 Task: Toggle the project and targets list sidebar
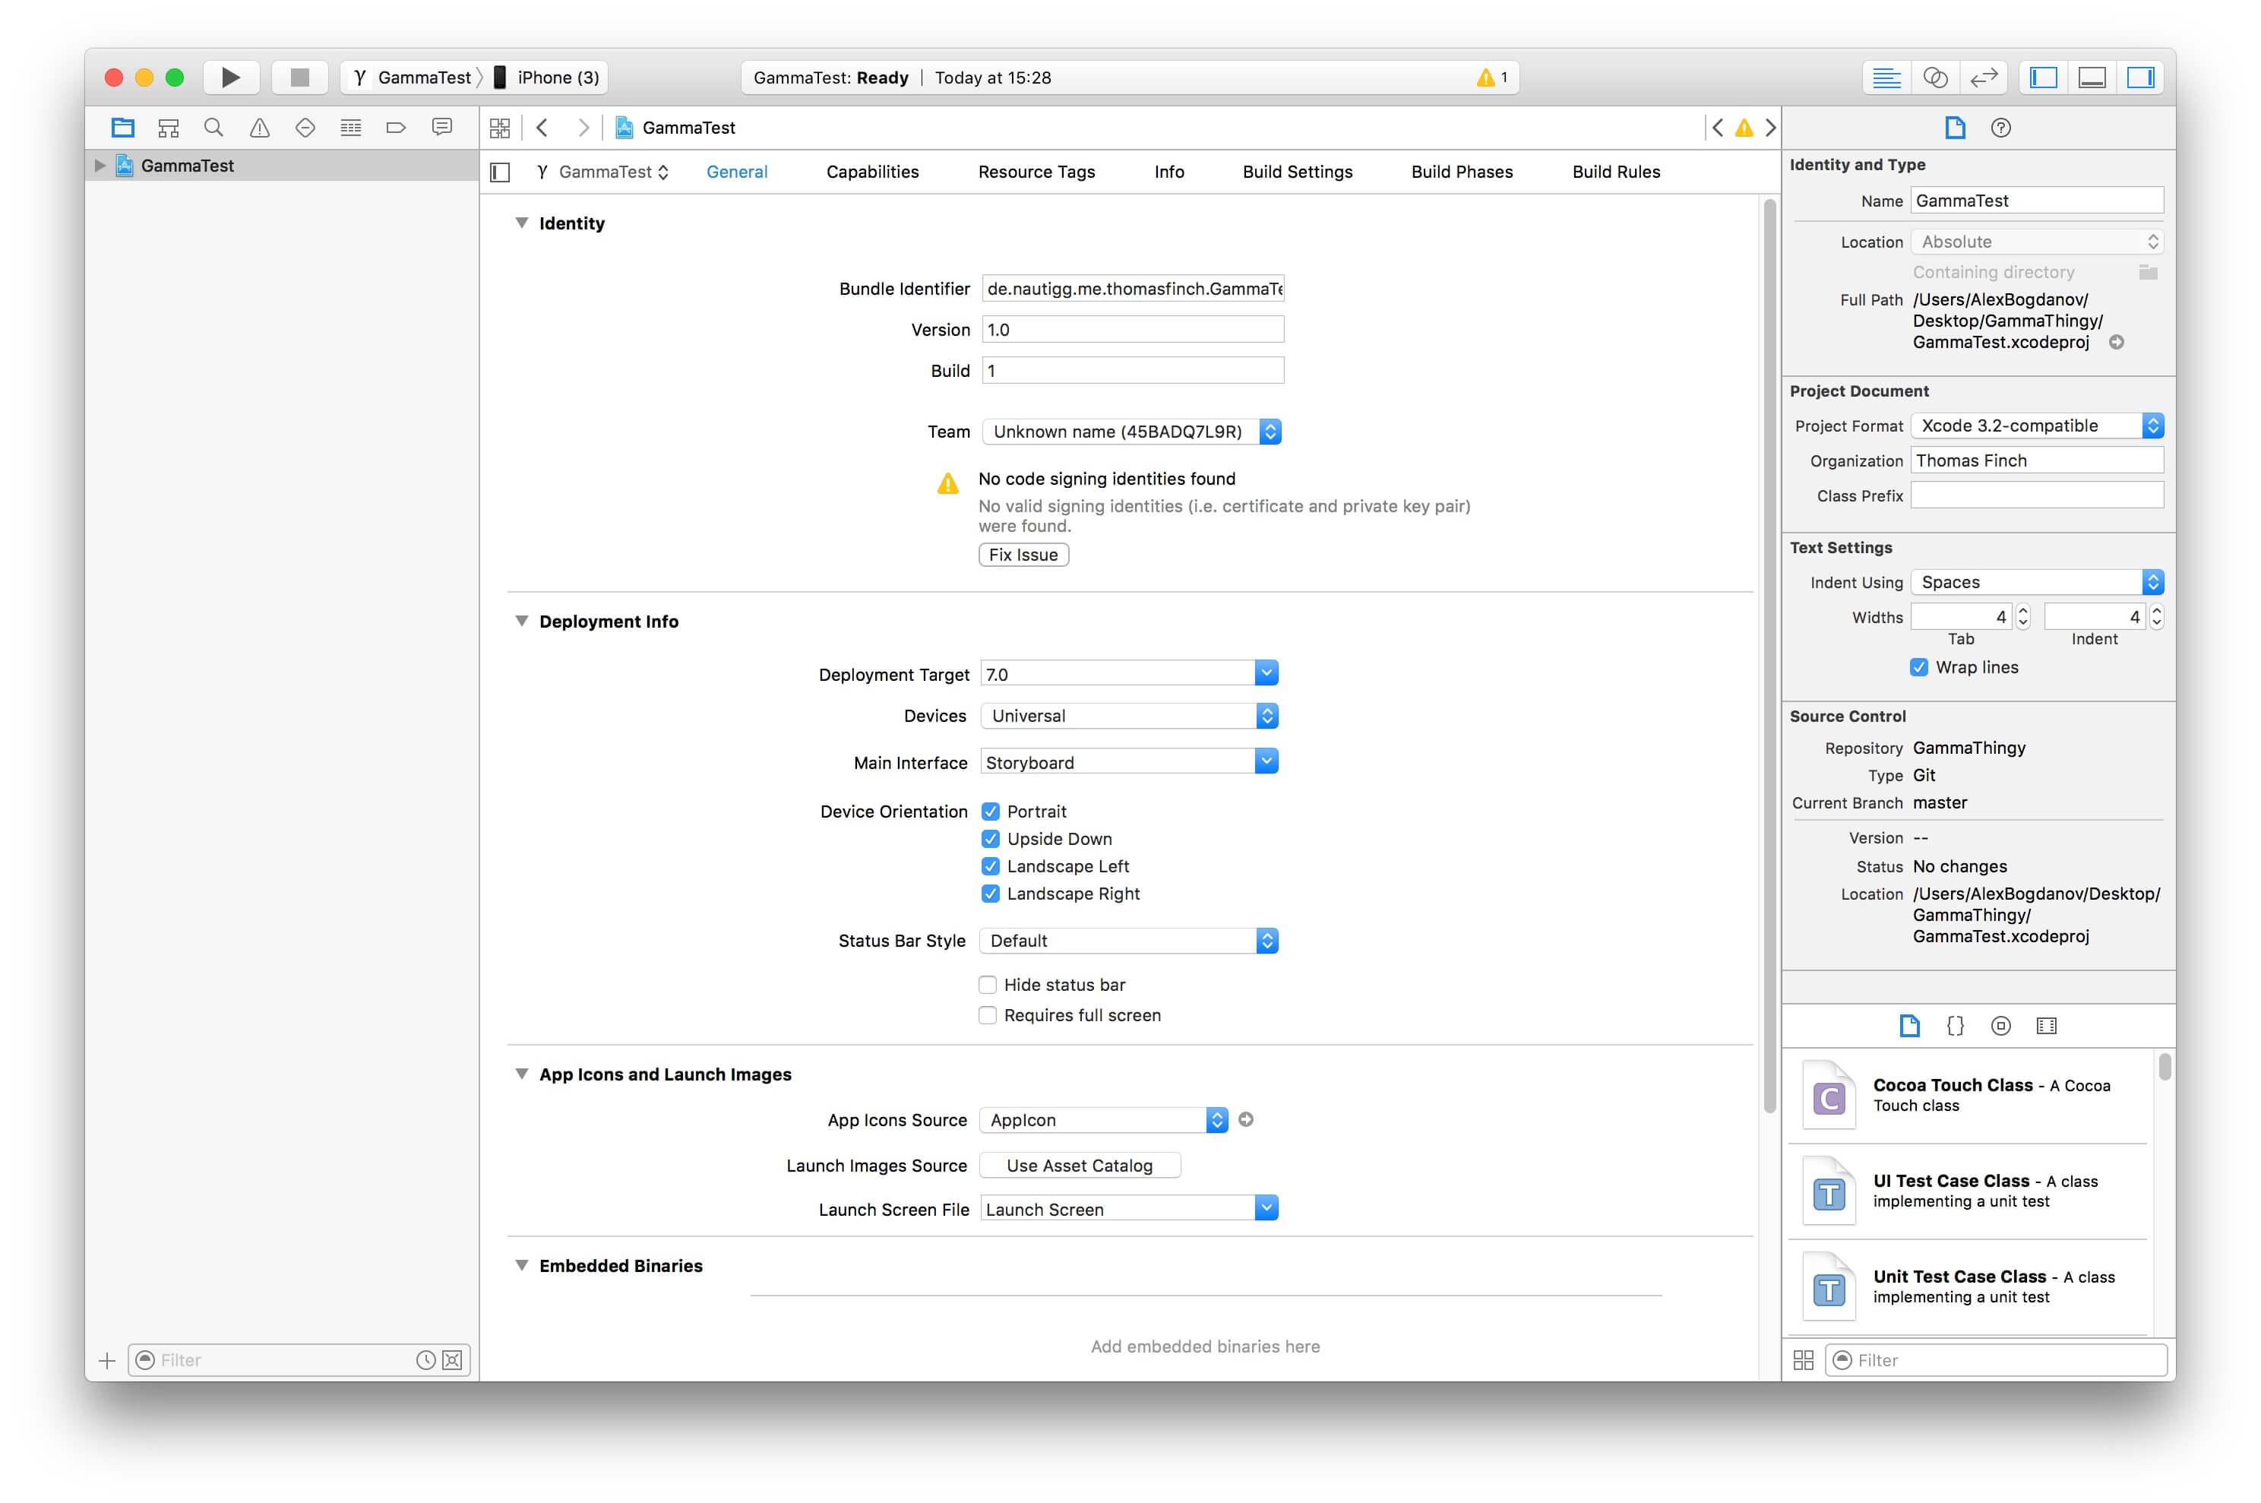pos(499,172)
